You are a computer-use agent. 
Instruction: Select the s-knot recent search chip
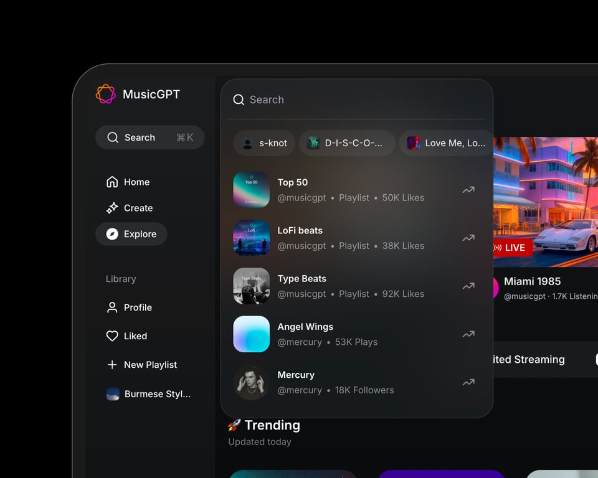click(264, 143)
